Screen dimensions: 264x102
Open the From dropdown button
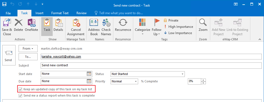click(28, 49)
